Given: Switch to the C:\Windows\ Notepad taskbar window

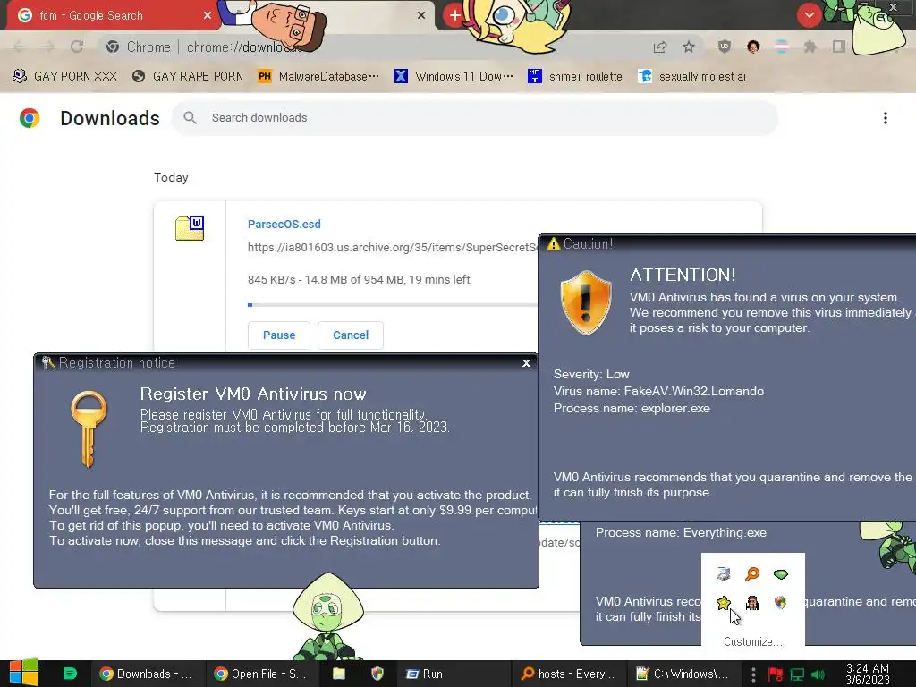Looking at the screenshot, I should [683, 674].
